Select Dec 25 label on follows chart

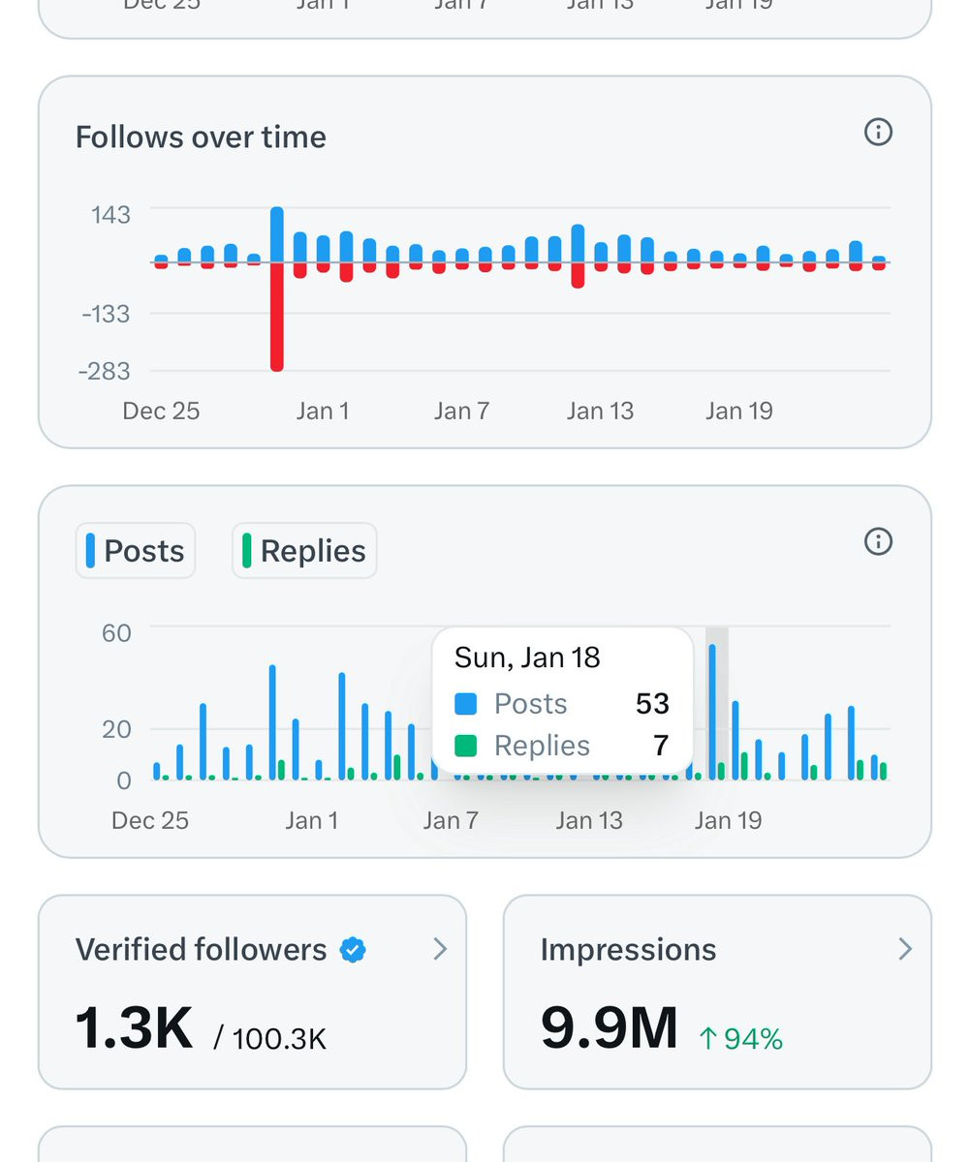161,411
